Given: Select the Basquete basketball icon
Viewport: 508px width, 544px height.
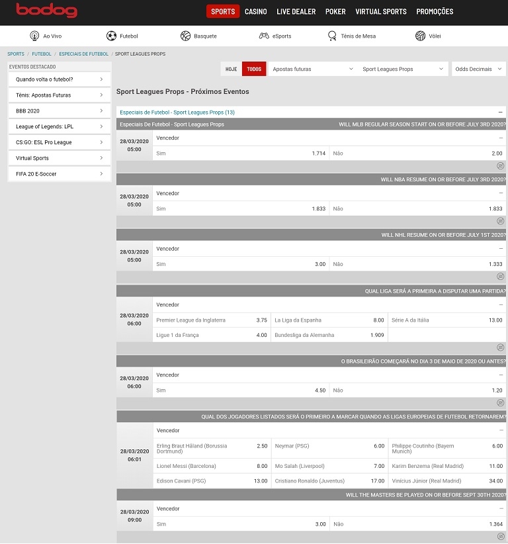Looking at the screenshot, I should [185, 36].
